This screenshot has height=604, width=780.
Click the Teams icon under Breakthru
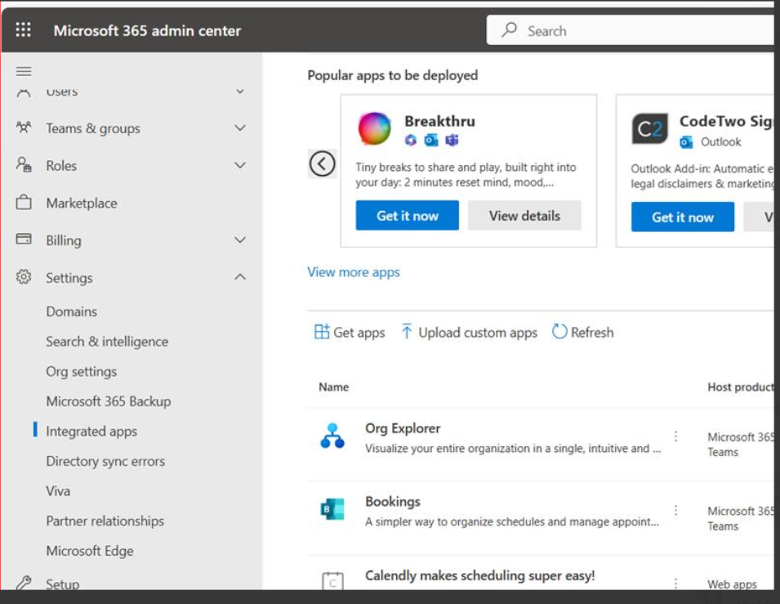tap(452, 141)
